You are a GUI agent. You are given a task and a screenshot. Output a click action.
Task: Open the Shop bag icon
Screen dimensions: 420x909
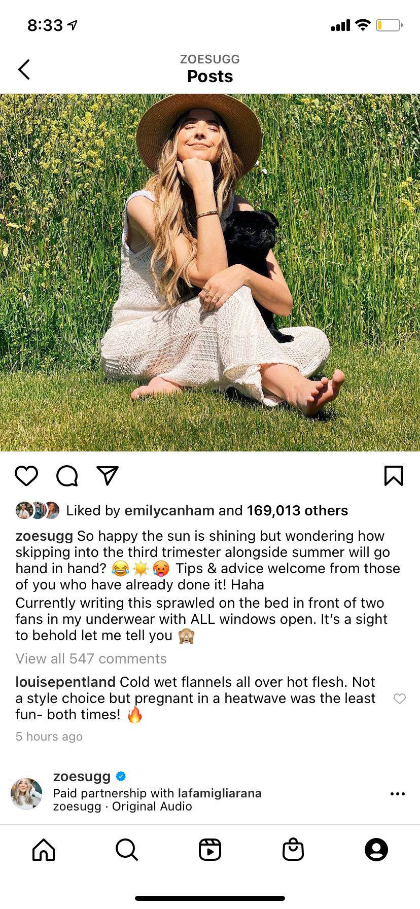[293, 849]
